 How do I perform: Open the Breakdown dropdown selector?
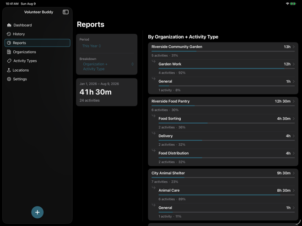point(108,67)
